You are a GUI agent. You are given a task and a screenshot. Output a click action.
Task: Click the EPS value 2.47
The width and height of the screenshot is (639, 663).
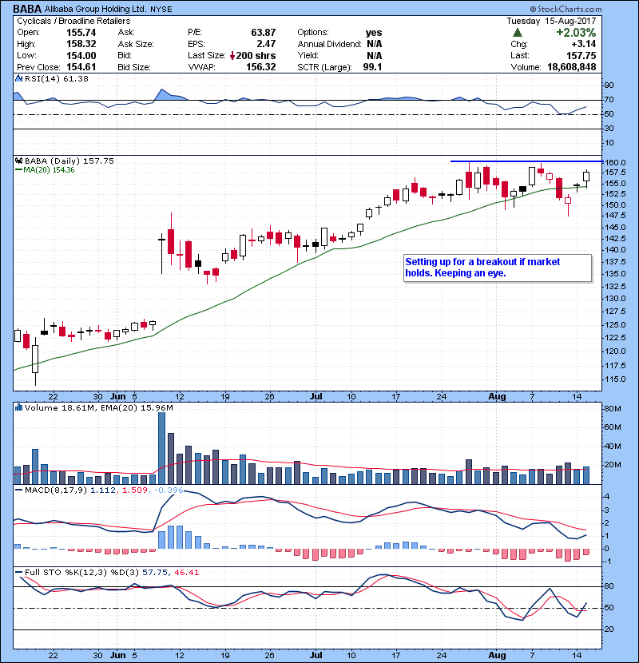266,44
